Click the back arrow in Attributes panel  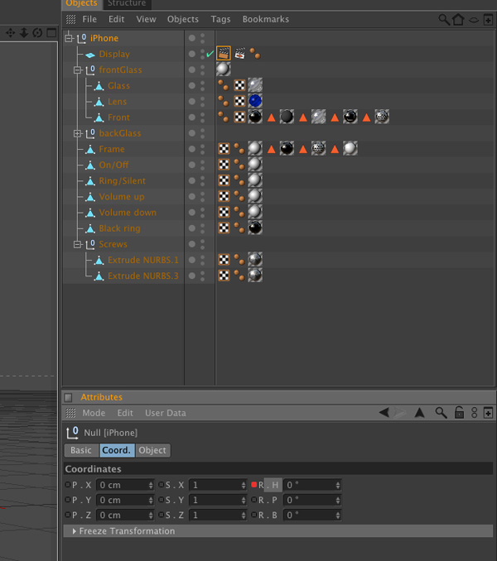point(384,413)
